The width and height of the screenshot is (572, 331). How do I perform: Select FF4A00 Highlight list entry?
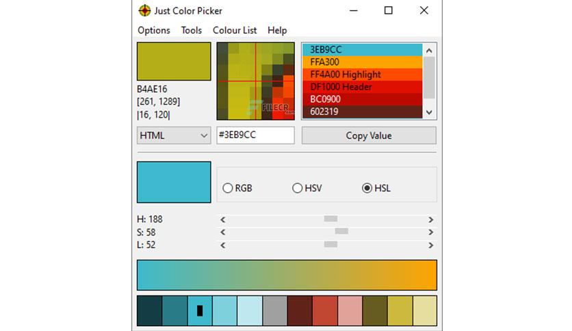(362, 75)
